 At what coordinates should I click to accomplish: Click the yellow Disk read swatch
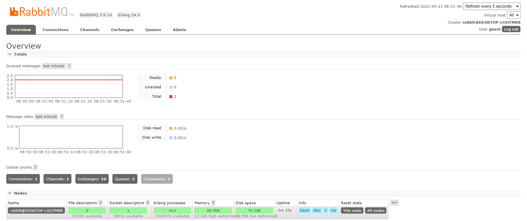(171, 128)
